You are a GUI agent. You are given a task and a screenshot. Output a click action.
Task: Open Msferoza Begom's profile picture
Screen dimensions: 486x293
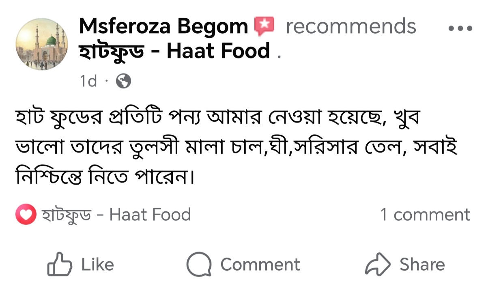[x=42, y=44]
